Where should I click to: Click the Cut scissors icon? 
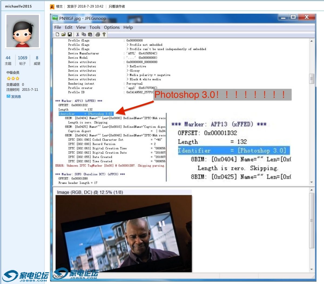pos(77,35)
